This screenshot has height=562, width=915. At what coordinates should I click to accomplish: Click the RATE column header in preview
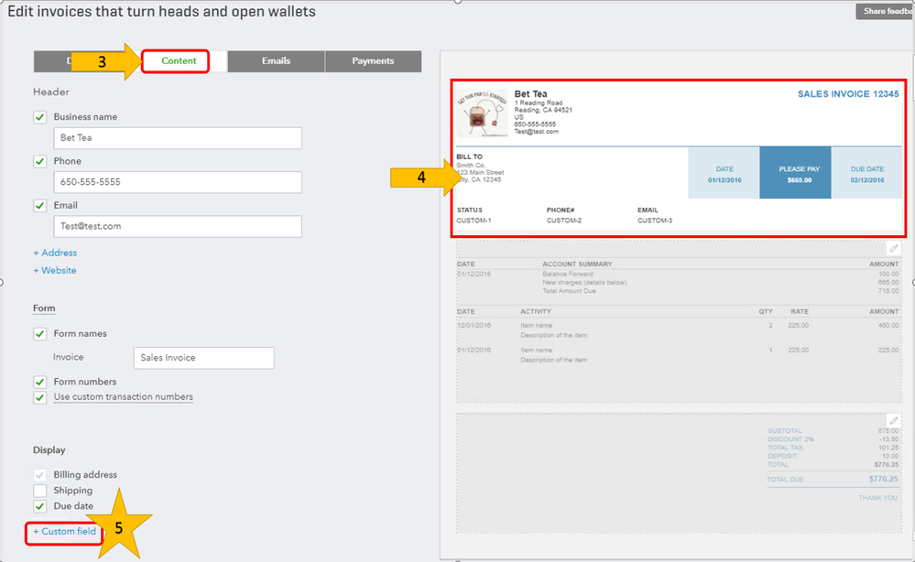click(x=800, y=312)
